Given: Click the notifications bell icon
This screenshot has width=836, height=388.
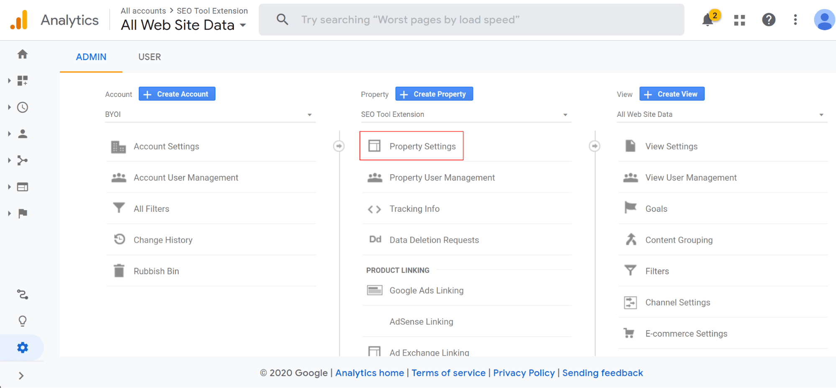Looking at the screenshot, I should coord(708,20).
